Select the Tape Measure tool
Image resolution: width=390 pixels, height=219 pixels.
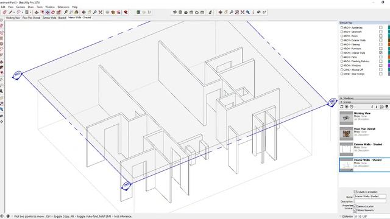pyautogui.click(x=66, y=12)
